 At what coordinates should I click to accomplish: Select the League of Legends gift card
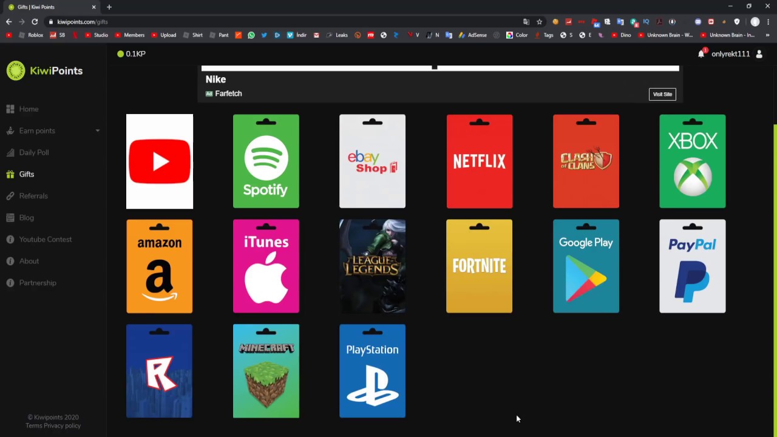[x=372, y=266]
